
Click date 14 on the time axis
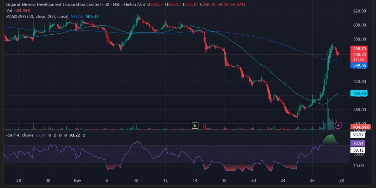coord(195,181)
